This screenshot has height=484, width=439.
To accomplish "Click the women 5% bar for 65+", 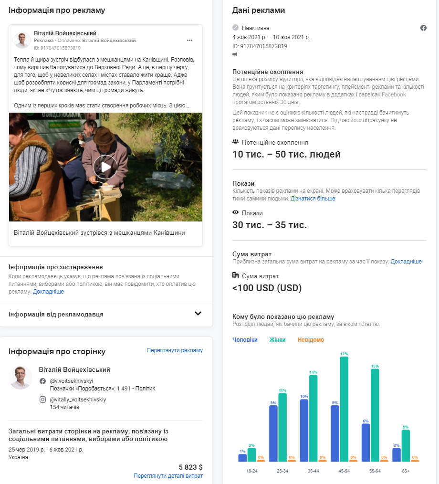I will point(406,446).
